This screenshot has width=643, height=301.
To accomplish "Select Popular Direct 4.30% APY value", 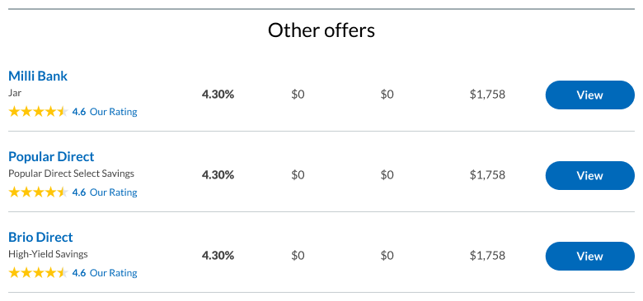I will [x=218, y=175].
